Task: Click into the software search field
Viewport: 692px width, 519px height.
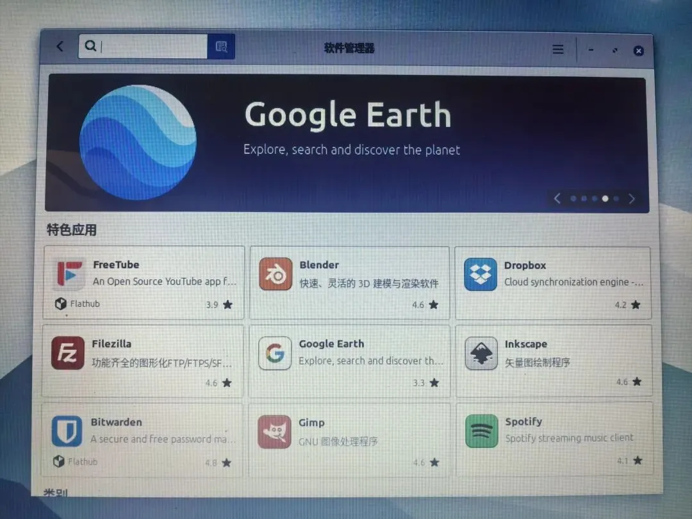Action: (143, 46)
